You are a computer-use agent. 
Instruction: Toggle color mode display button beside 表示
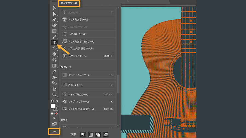click(x=90, y=134)
